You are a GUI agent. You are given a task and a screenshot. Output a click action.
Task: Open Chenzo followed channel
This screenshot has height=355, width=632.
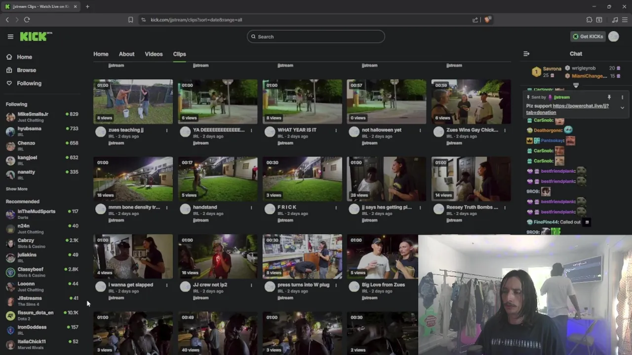coord(42,145)
